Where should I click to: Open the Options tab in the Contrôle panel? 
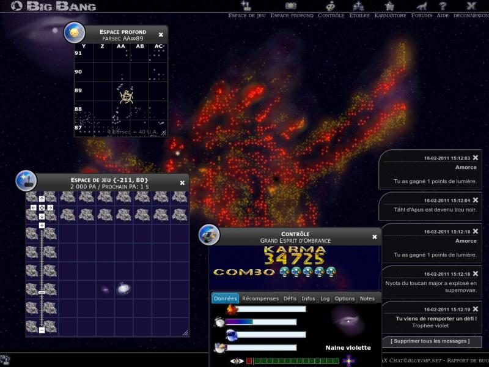344,298
